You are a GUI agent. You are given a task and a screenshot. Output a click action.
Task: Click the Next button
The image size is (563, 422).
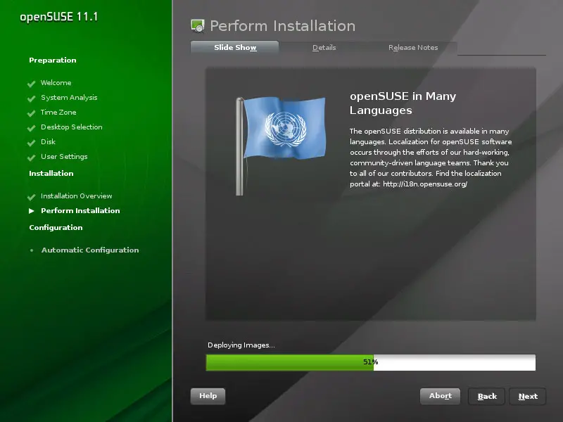pos(528,396)
